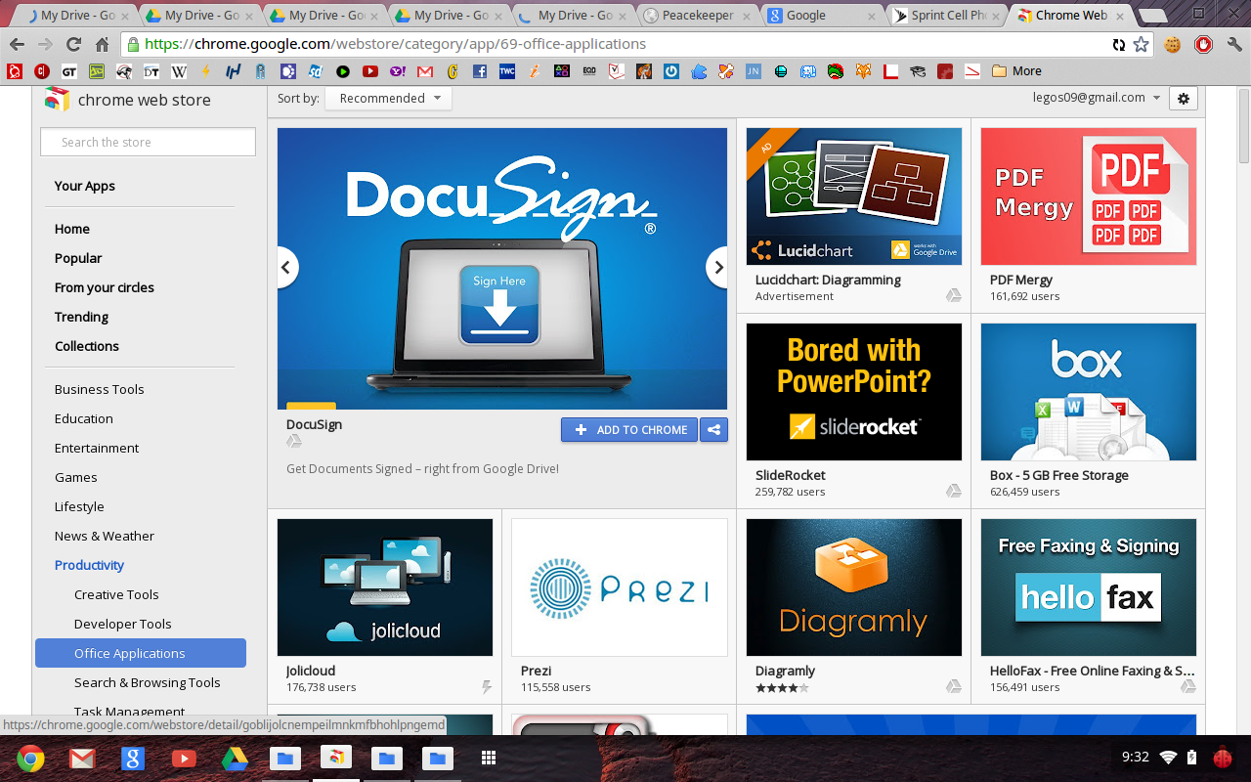The height and width of the screenshot is (782, 1251).
Task: Open the legos09@gmail.com account dropdown
Action: pyautogui.click(x=1097, y=98)
